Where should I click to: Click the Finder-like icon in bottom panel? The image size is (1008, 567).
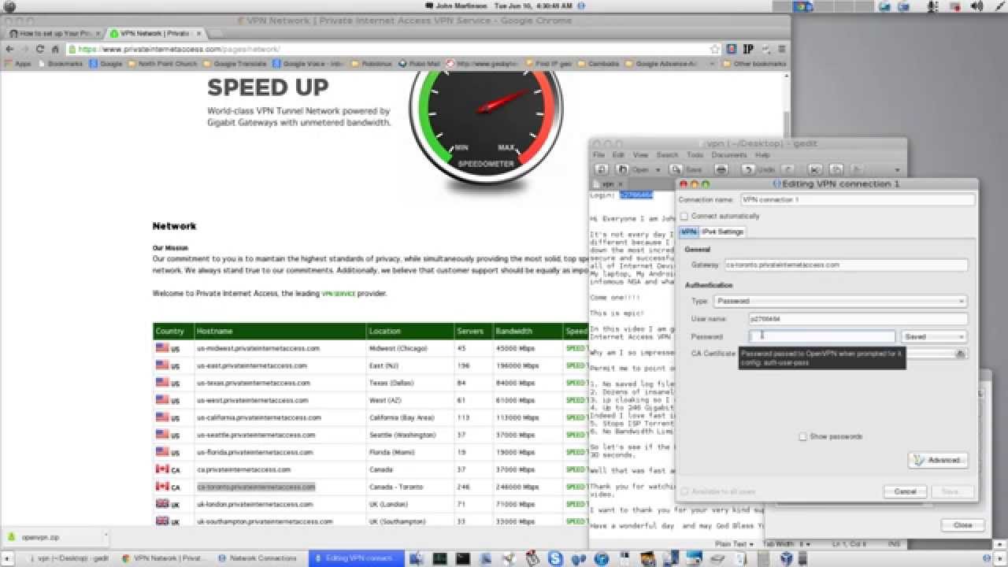tap(415, 558)
